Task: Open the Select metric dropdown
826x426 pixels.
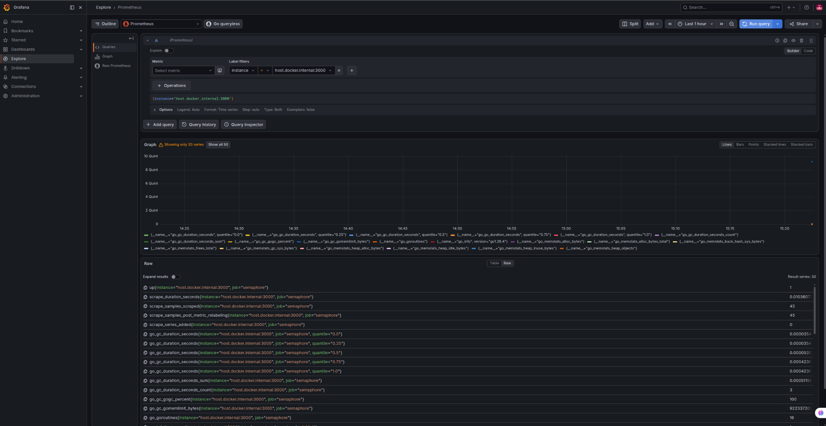Action: point(184,71)
